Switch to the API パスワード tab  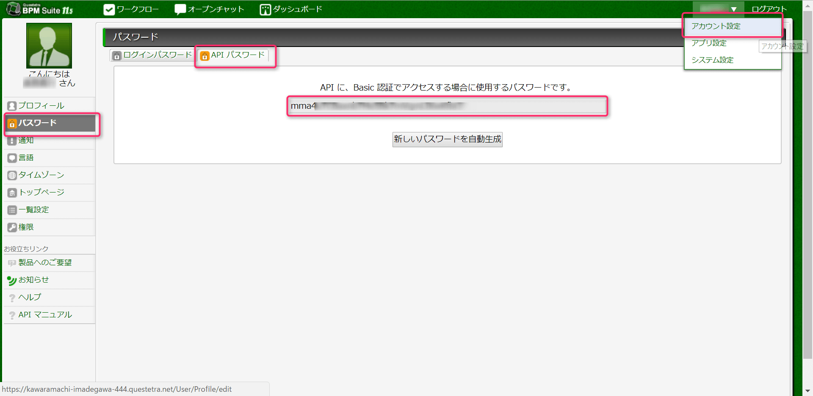[x=233, y=55]
